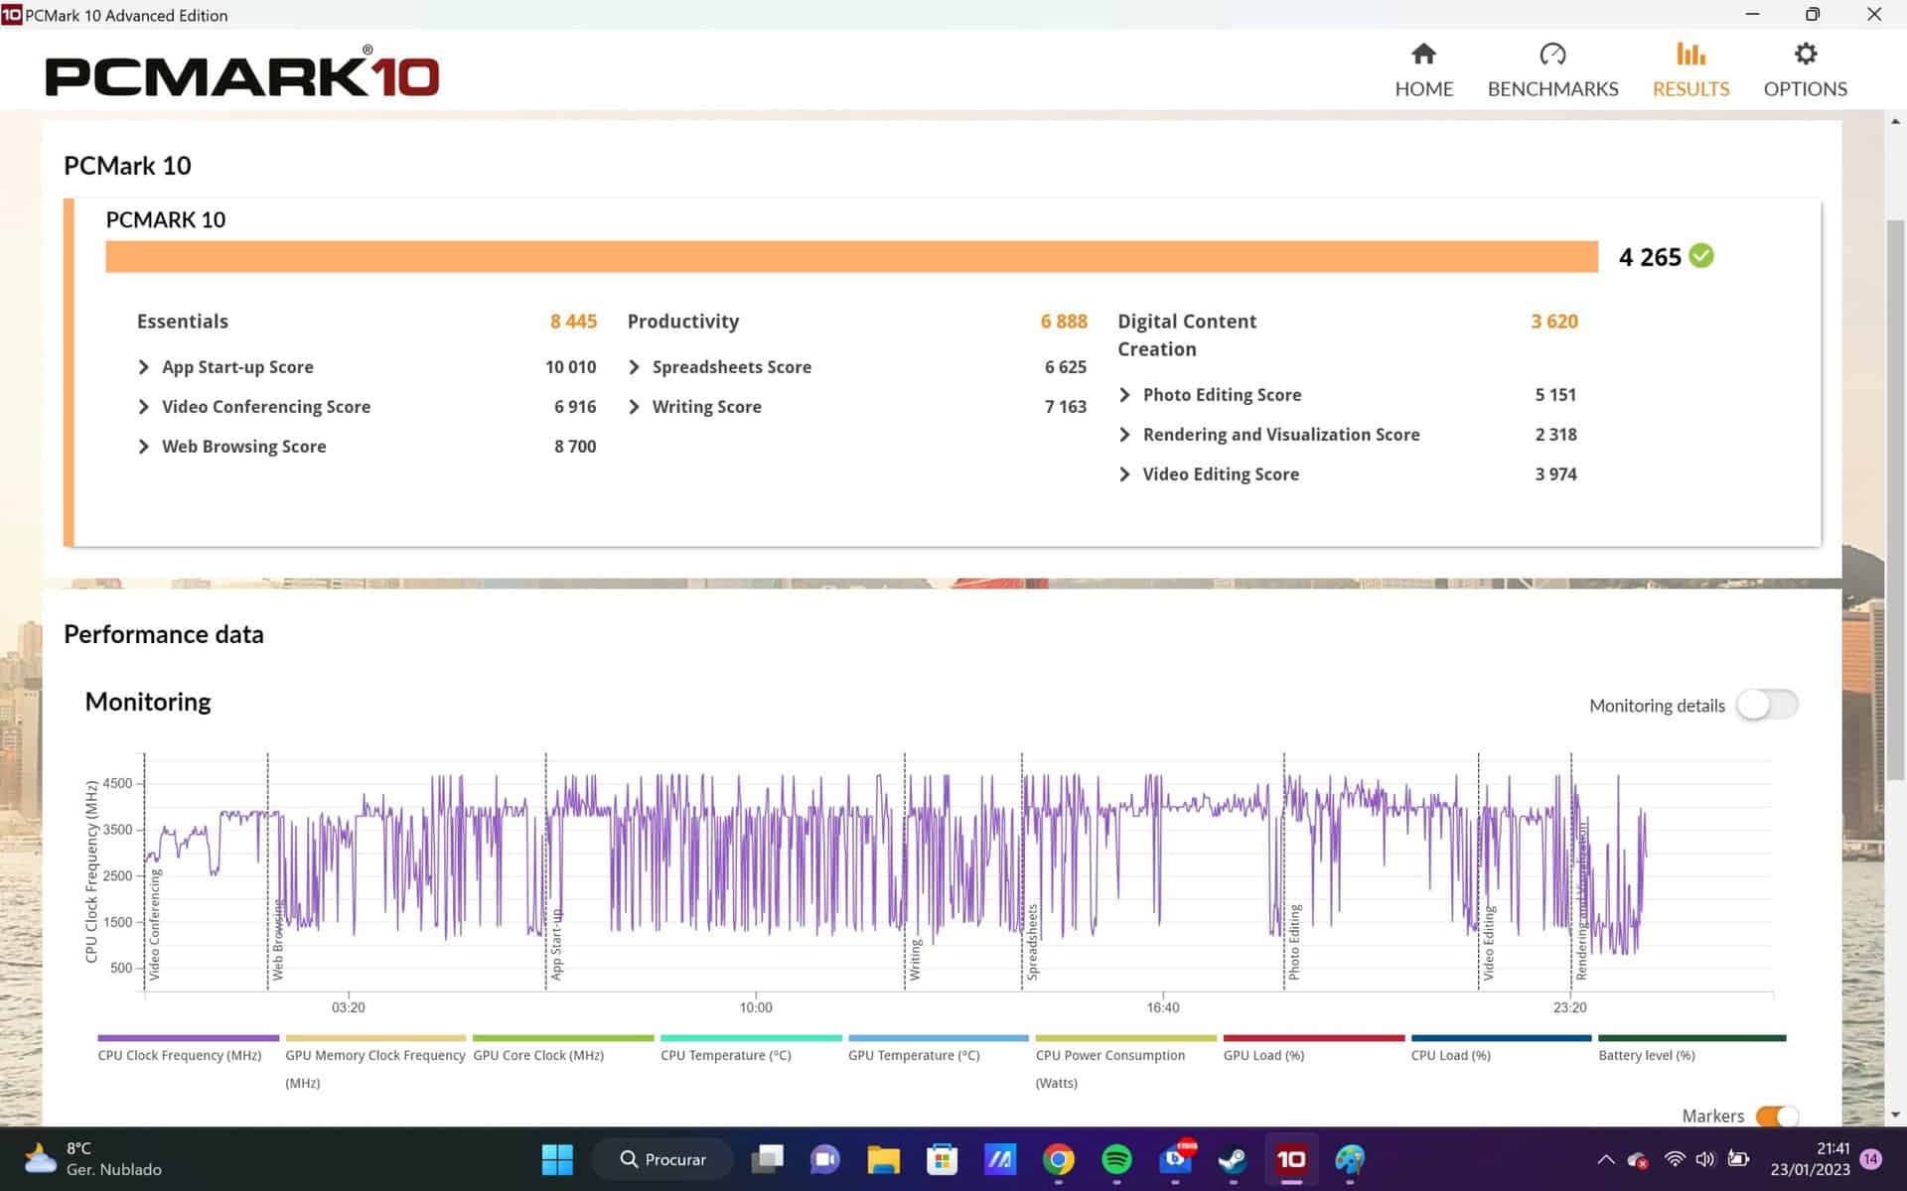Viewport: 1907px width, 1191px height.
Task: Open Options gear icon
Action: [x=1805, y=54]
